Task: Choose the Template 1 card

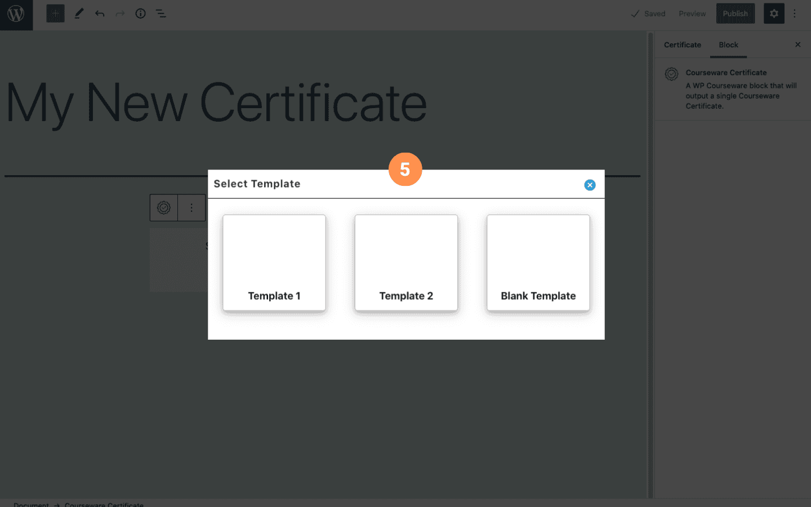Action: coord(274,263)
